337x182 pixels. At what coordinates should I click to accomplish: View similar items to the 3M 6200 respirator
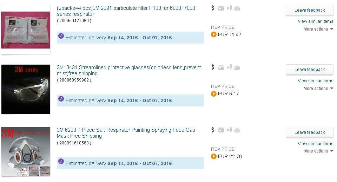point(316,143)
